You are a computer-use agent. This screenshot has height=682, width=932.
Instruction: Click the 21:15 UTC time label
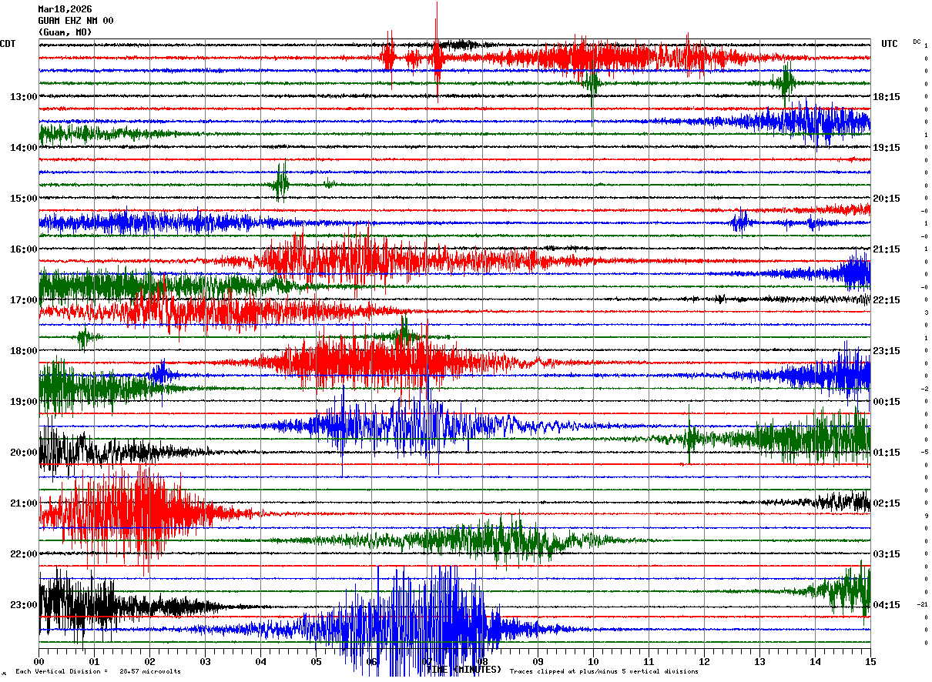pos(887,249)
